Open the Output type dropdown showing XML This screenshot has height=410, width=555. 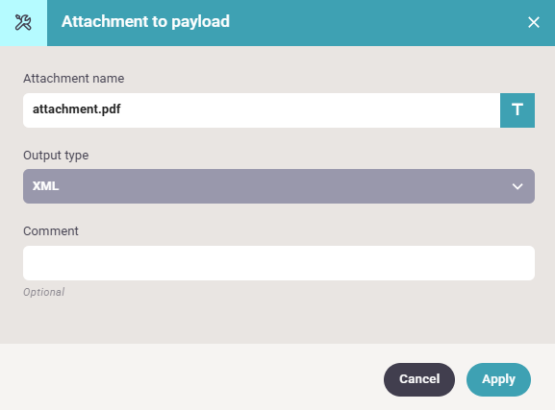(x=279, y=186)
